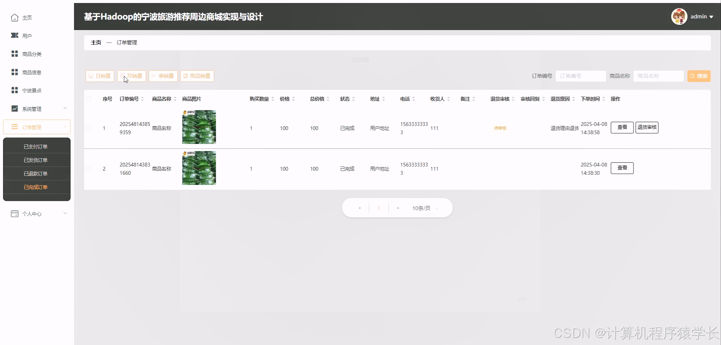Select the 宁波景点 scenic spots icon
721x345 pixels.
[15, 90]
